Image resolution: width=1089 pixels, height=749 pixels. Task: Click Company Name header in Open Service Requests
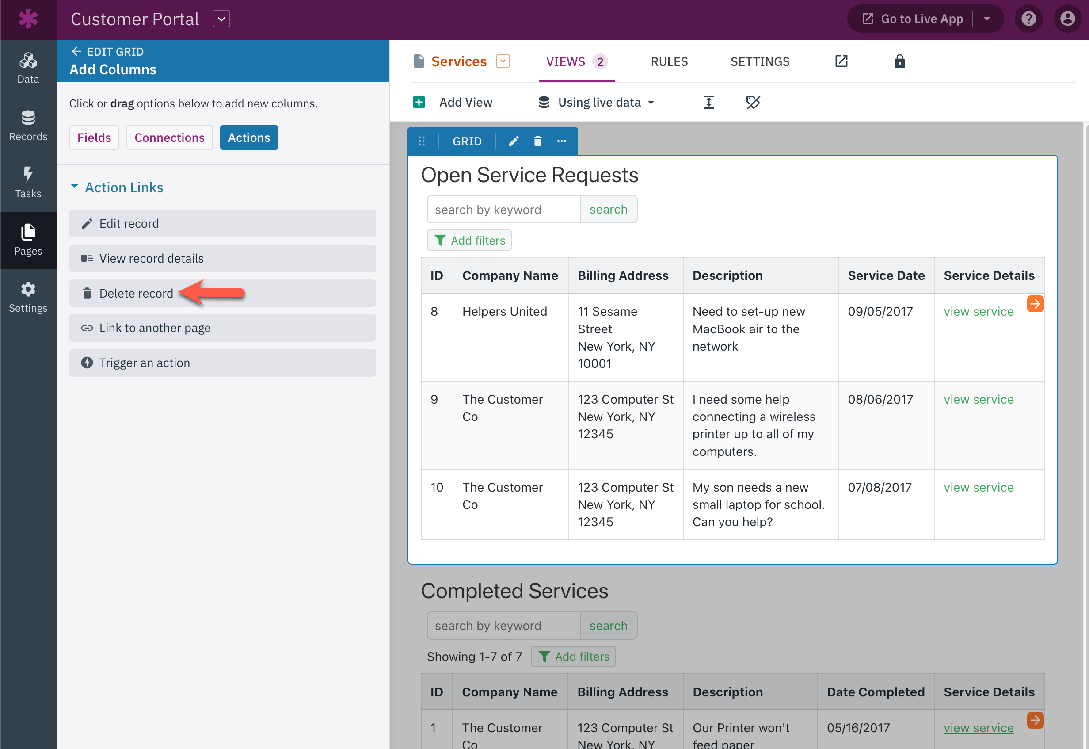[x=510, y=275]
